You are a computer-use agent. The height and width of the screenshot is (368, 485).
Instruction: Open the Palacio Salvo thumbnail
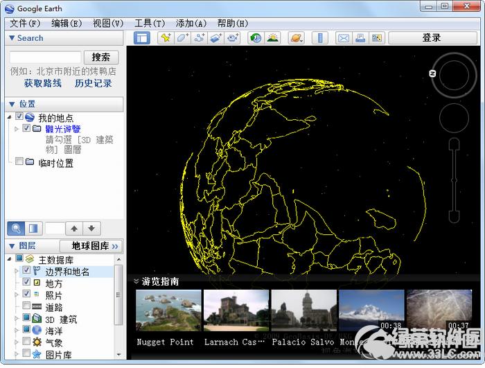point(303,310)
